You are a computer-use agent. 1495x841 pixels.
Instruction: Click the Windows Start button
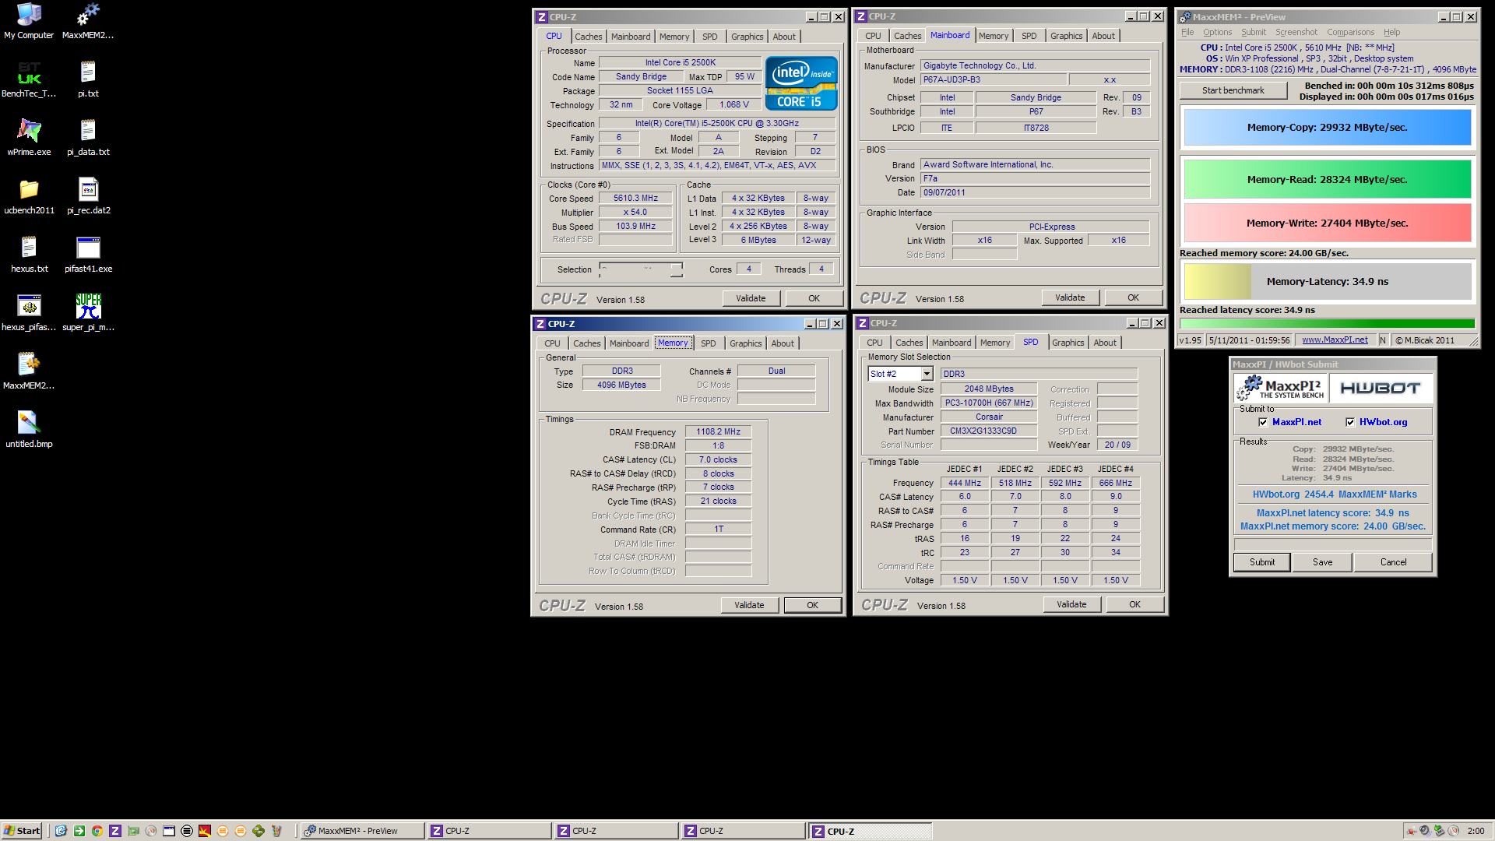point(22,831)
